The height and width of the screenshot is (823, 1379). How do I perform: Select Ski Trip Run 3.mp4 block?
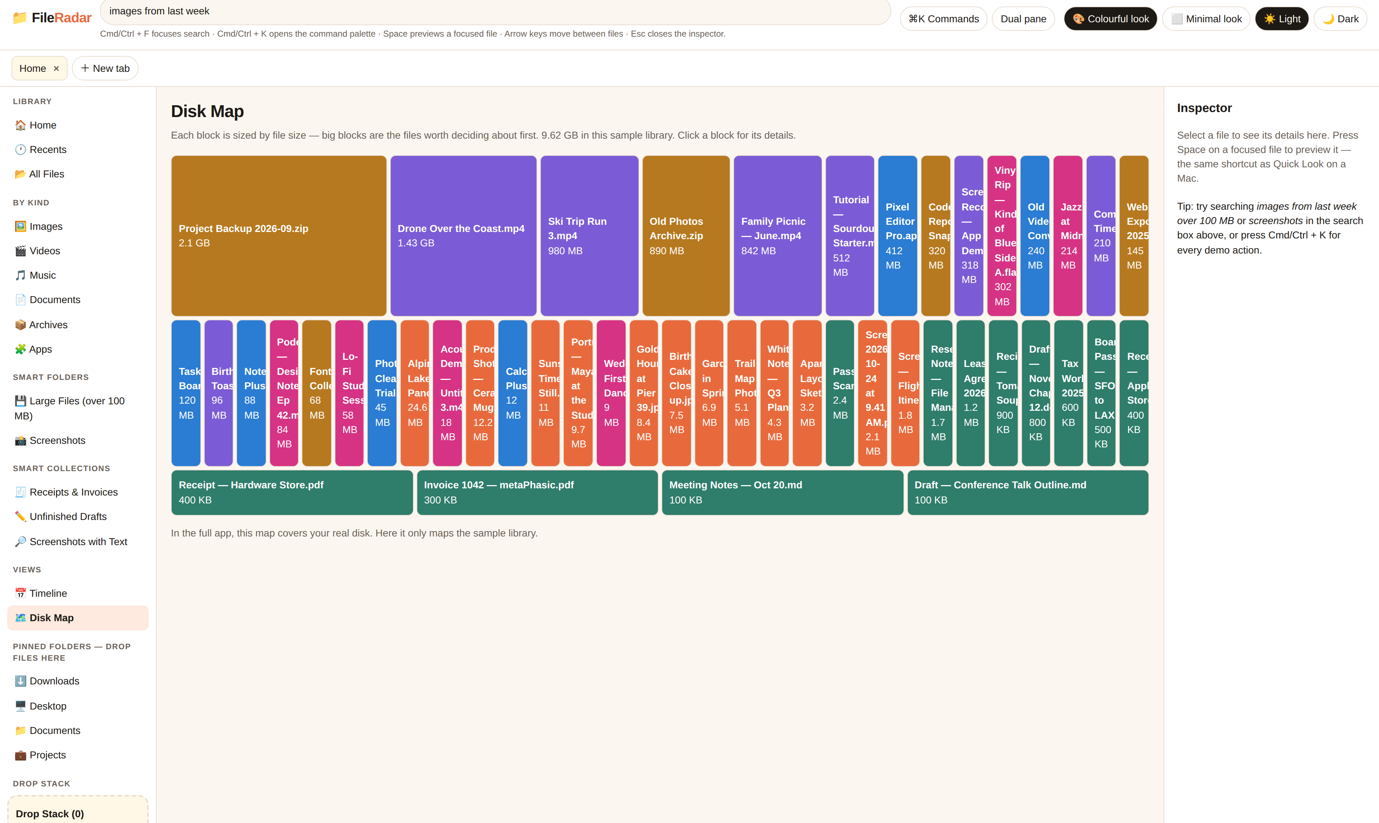[x=589, y=236]
